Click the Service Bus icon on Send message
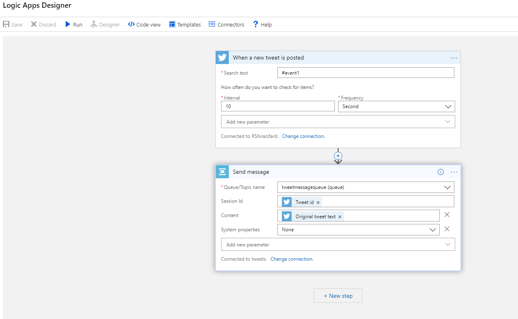The width and height of the screenshot is (518, 319). [x=222, y=172]
